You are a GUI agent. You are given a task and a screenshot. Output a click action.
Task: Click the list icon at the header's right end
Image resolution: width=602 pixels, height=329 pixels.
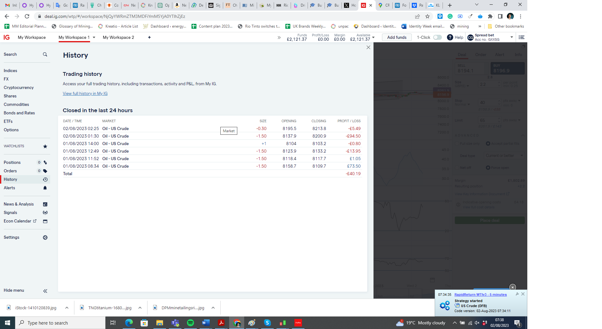click(x=522, y=37)
